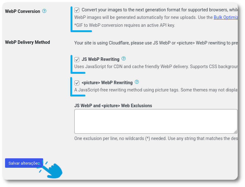Click the "One exclusion per line" hint text
This screenshot has height=187, width=245.
[x=156, y=138]
